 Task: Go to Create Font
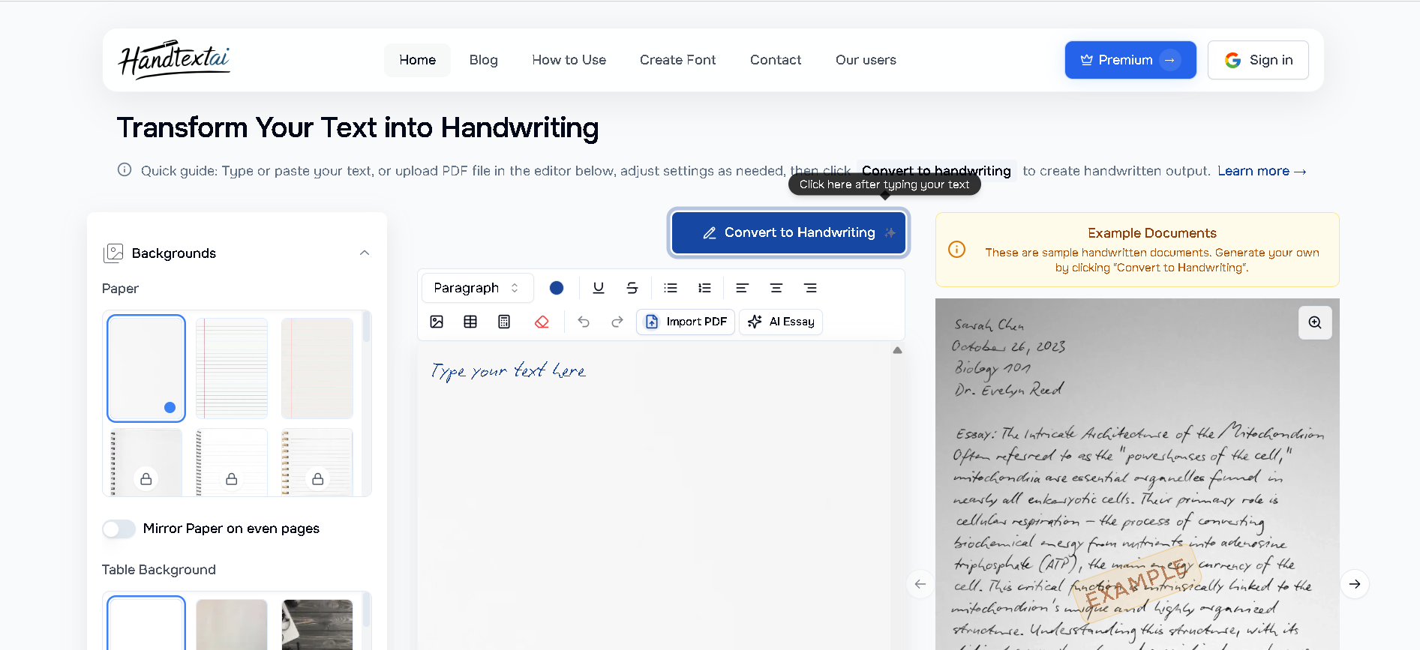pyautogui.click(x=678, y=60)
